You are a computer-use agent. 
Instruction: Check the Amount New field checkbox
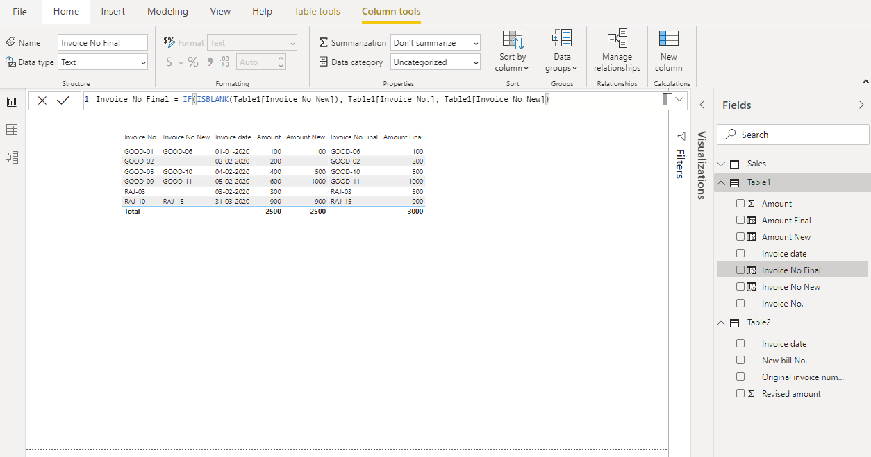740,237
